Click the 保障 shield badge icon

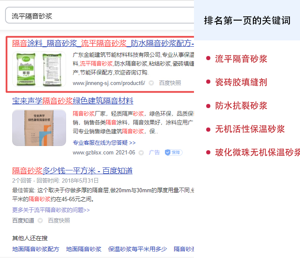point(173,152)
